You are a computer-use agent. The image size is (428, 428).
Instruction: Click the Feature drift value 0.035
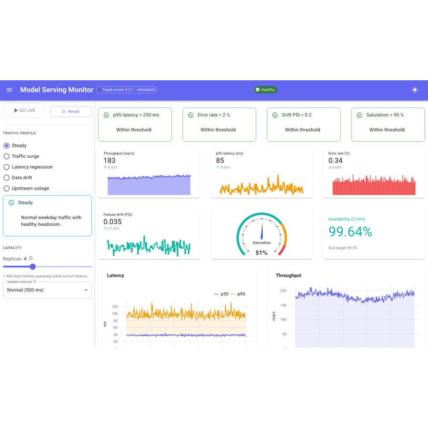click(112, 221)
